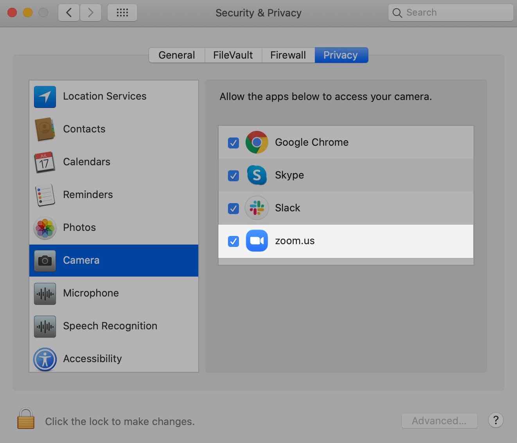Open the help question mark

pyautogui.click(x=496, y=420)
